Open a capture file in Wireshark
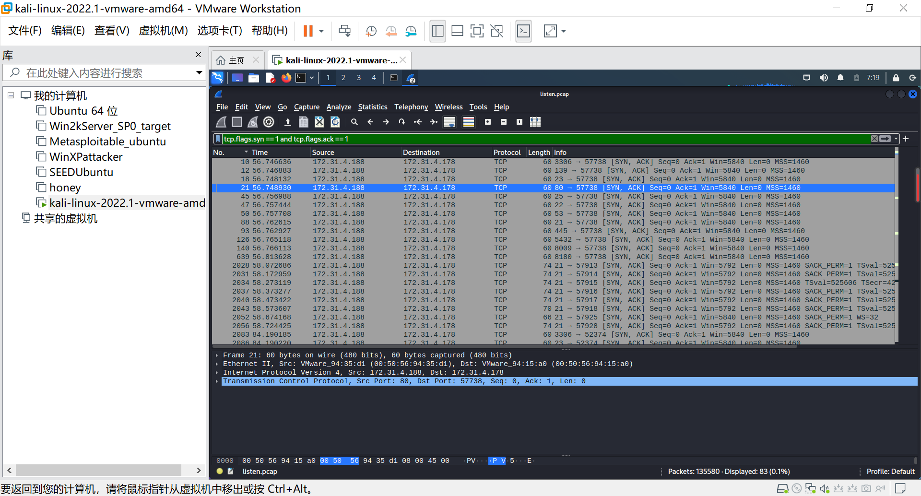 [x=288, y=122]
